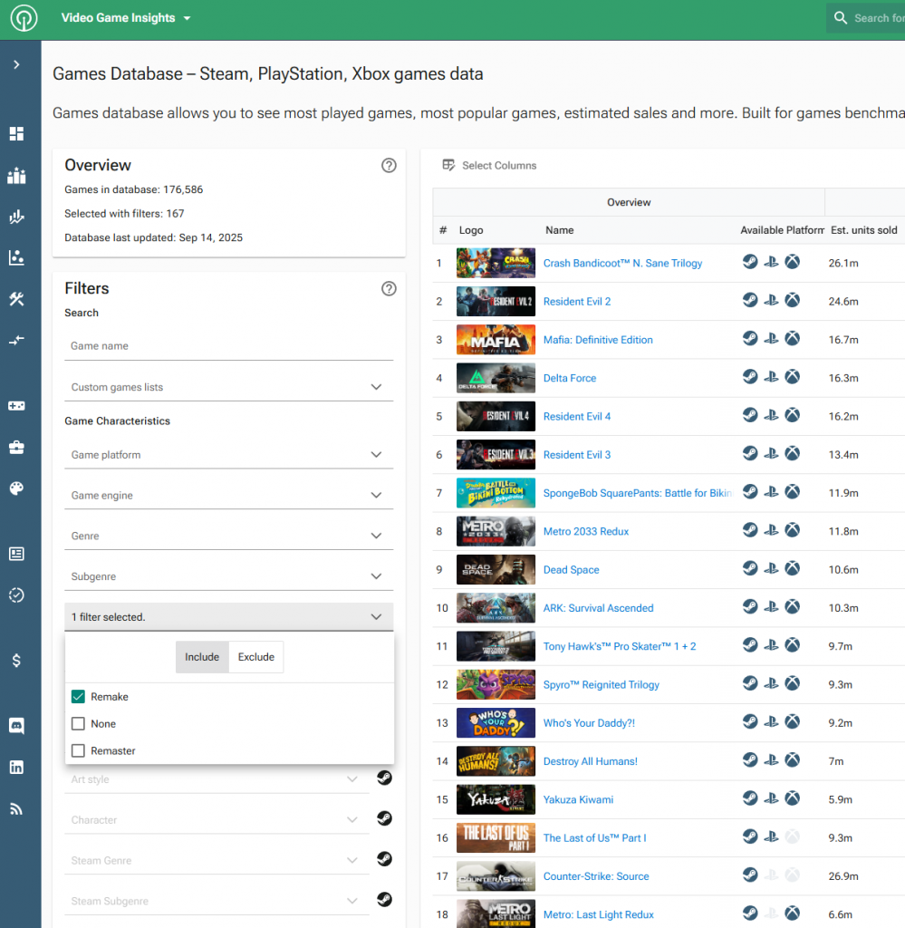Expand the Custom games lists dropdown
This screenshot has height=928, width=905.
[229, 387]
